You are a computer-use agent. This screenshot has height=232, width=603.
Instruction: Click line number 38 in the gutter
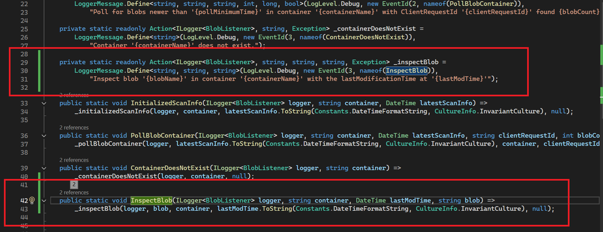pyautogui.click(x=24, y=152)
